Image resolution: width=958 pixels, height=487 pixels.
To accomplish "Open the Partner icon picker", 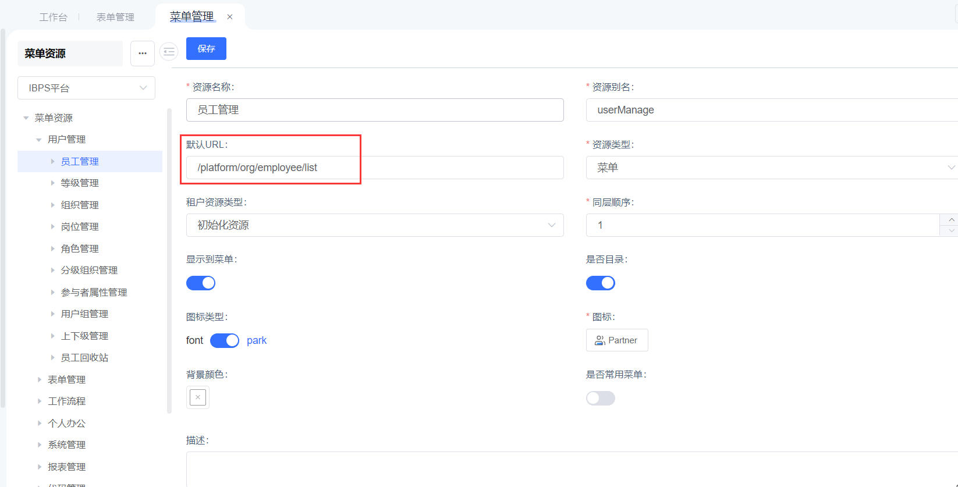I will click(616, 340).
